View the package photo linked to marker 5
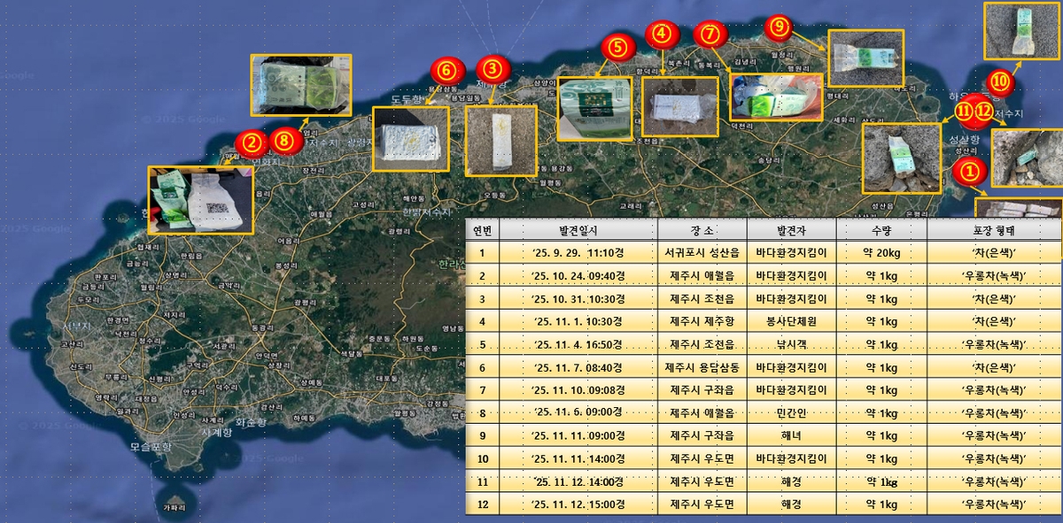The width and height of the screenshot is (1063, 523). pos(594,109)
